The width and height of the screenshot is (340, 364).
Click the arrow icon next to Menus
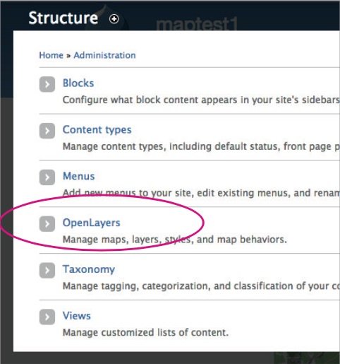click(47, 177)
